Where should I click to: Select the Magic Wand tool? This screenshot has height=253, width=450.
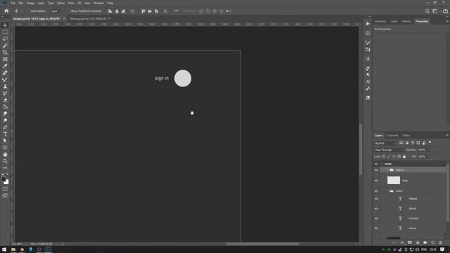pos(5,46)
